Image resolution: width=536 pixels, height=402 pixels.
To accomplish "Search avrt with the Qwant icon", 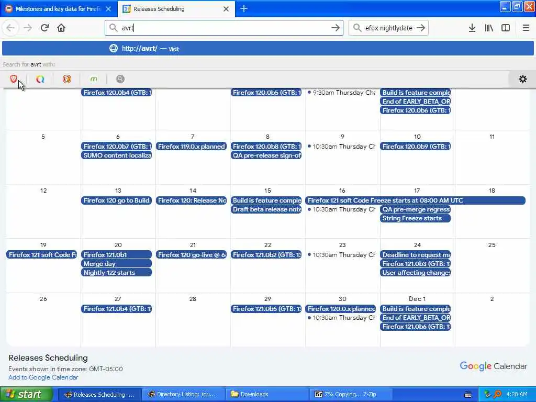I will (x=40, y=79).
